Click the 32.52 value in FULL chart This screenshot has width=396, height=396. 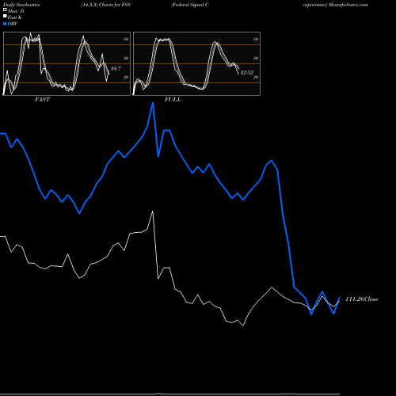tap(247, 72)
